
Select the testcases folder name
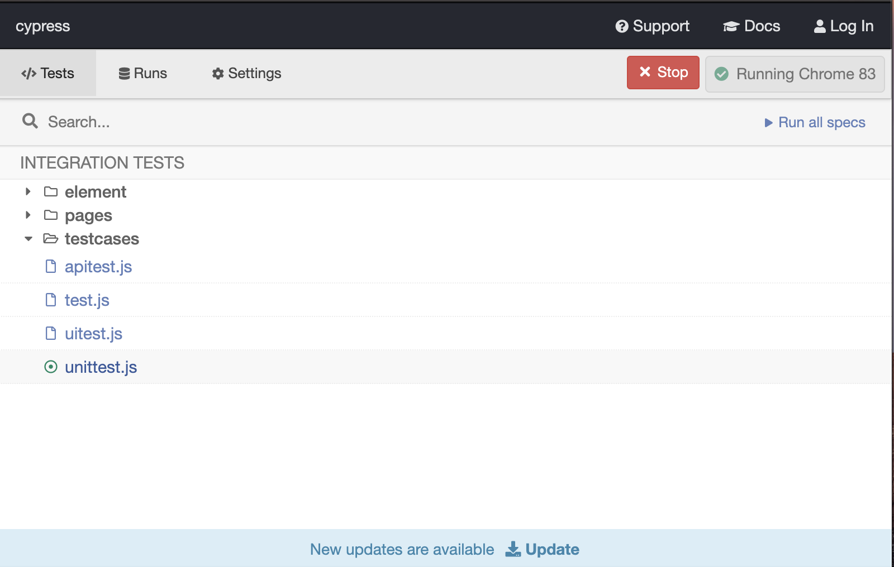(x=102, y=239)
